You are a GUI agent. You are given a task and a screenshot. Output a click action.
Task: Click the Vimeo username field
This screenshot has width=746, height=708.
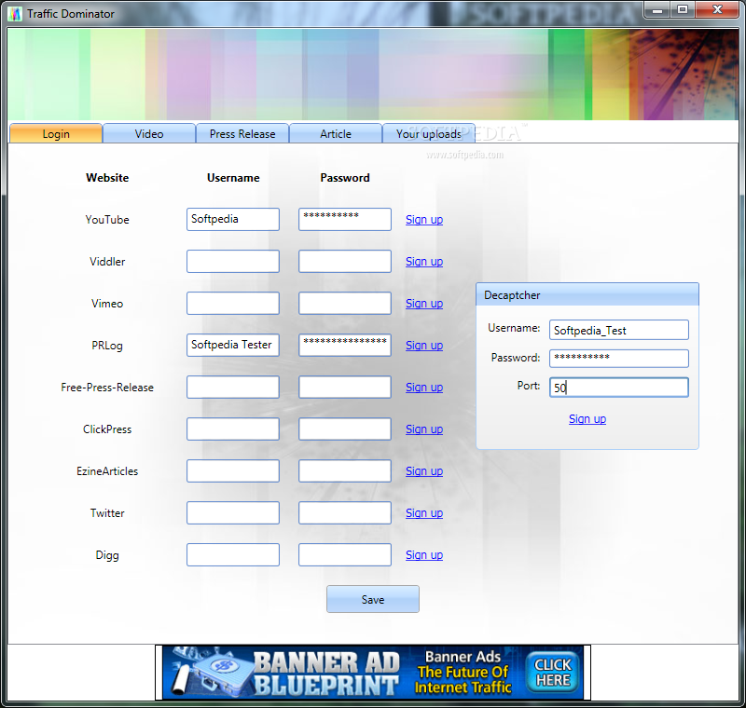point(232,303)
